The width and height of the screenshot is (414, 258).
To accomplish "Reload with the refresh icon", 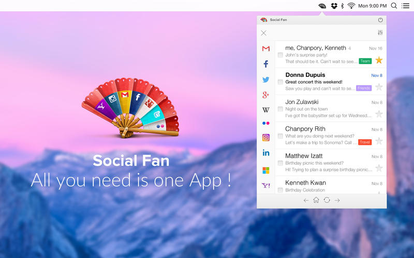I will [x=327, y=200].
